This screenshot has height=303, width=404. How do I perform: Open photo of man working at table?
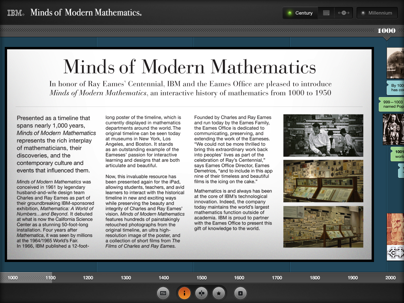tap(323, 136)
